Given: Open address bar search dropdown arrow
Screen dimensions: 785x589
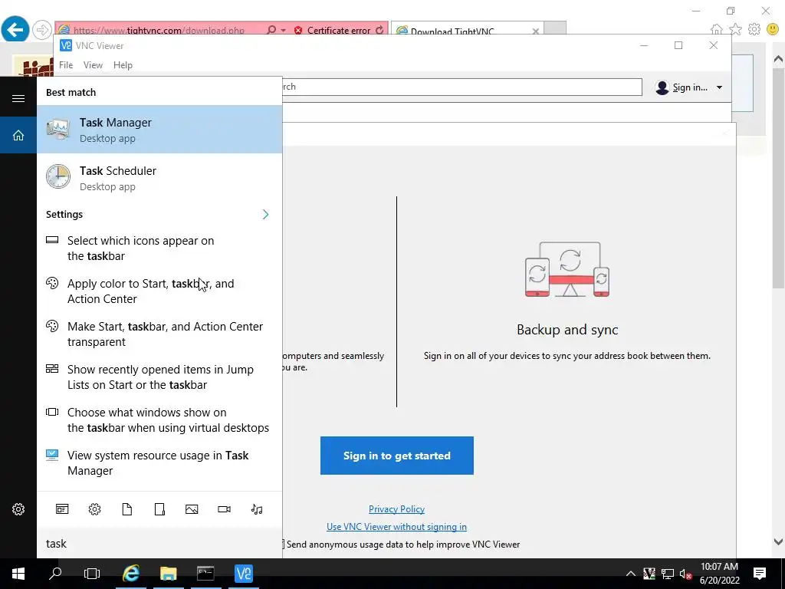Looking at the screenshot, I should click(x=284, y=30).
